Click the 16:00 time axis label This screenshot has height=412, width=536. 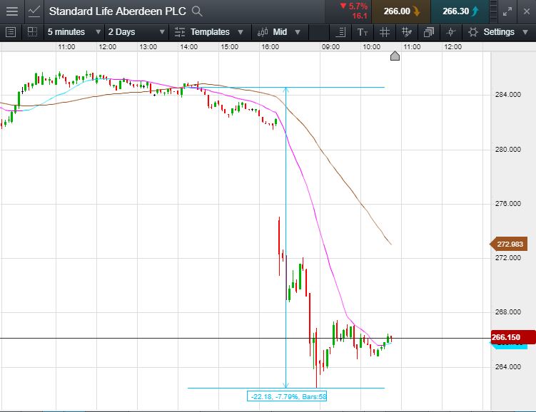pyautogui.click(x=270, y=47)
